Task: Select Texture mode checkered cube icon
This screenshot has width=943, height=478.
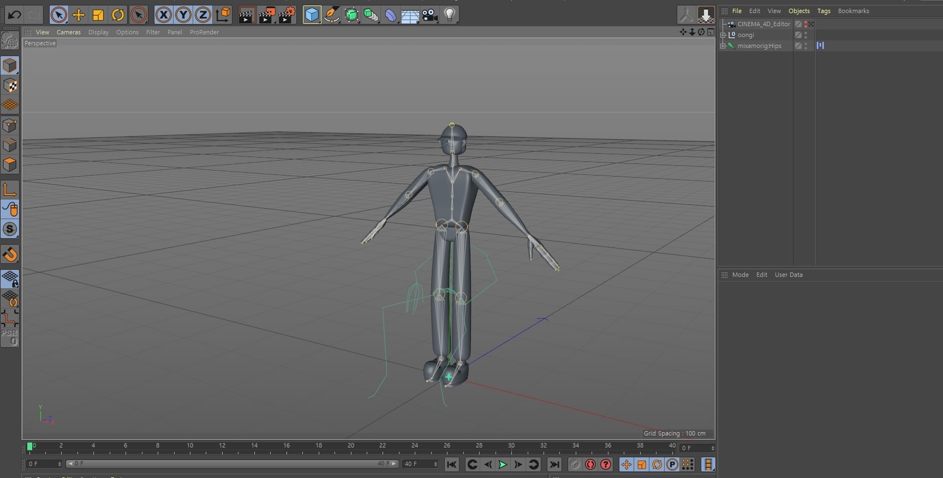Action: coord(10,86)
